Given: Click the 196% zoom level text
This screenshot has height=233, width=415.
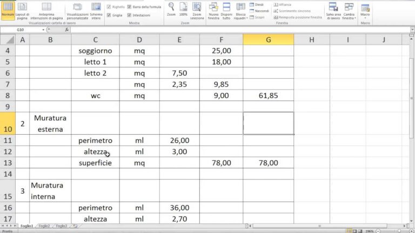Looking at the screenshot, I should point(370,231).
